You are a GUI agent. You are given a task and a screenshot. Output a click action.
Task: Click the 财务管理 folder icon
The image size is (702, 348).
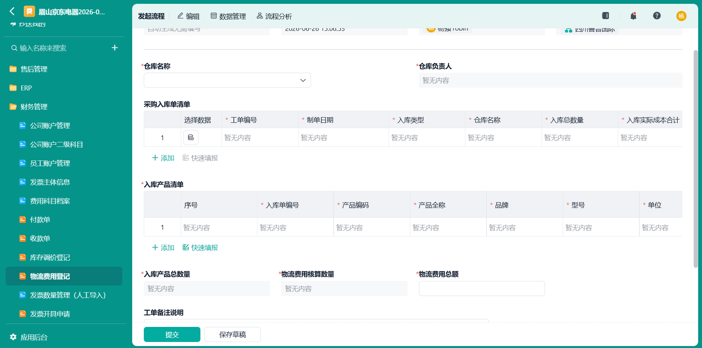click(13, 107)
